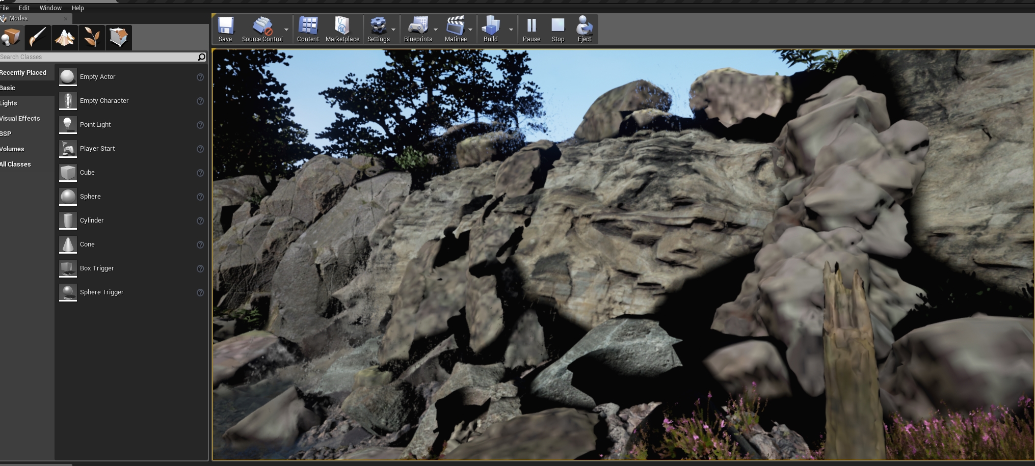
Task: Stop the play session
Action: coord(558,30)
